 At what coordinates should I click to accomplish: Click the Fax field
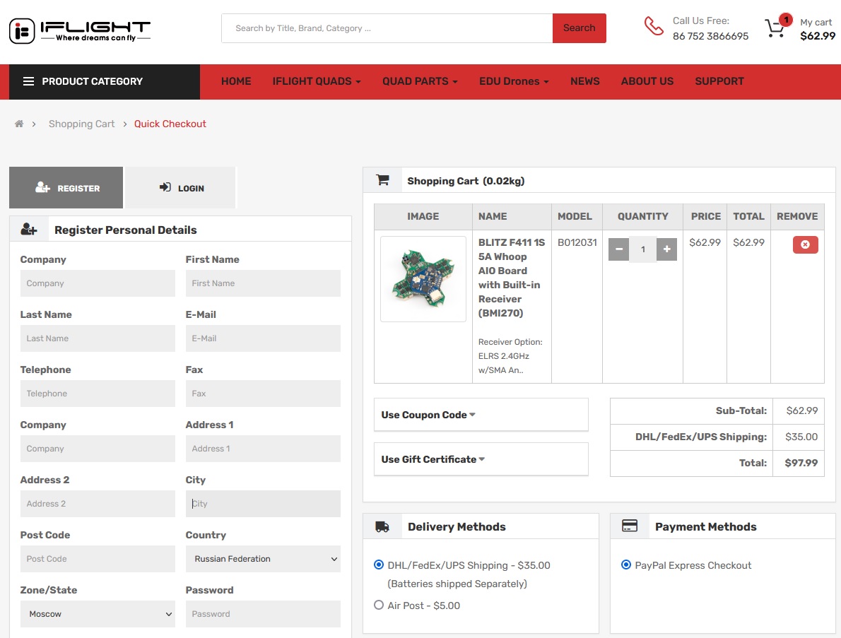point(263,394)
